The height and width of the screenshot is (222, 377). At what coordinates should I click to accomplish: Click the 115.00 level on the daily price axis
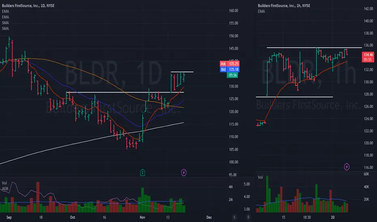[x=233, y=124]
